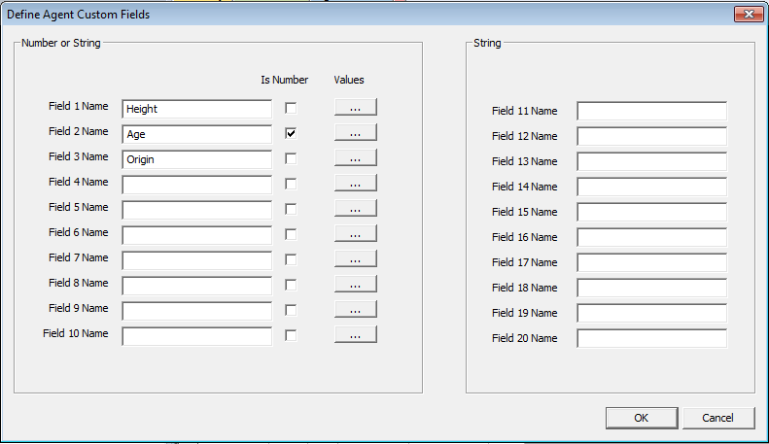Uncheck Is Number for Field 2 Age
The width and height of the screenshot is (769, 444).
pyautogui.click(x=291, y=133)
